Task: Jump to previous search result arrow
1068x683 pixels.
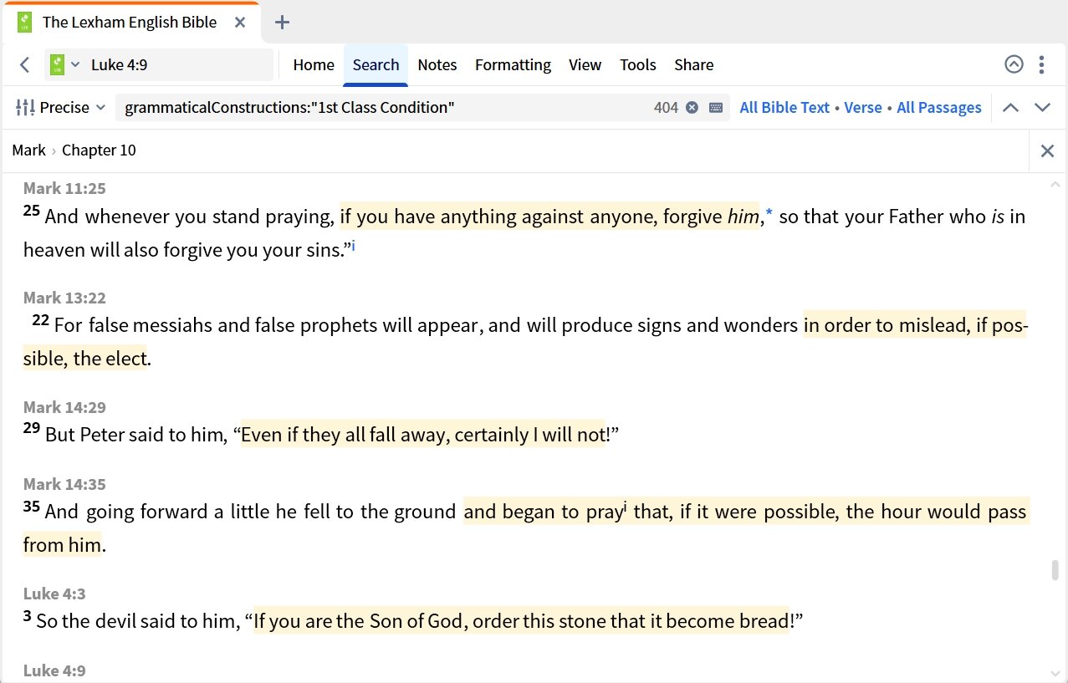Action: [1010, 107]
